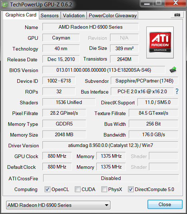Click the ATI Radeon logo image
Image resolution: width=187 pixels, height=214 pixels.
(160, 42)
